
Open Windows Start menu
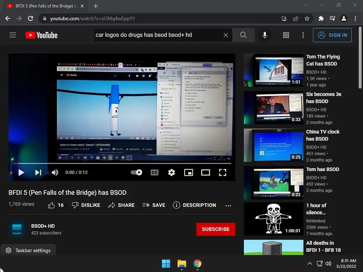click(x=166, y=263)
